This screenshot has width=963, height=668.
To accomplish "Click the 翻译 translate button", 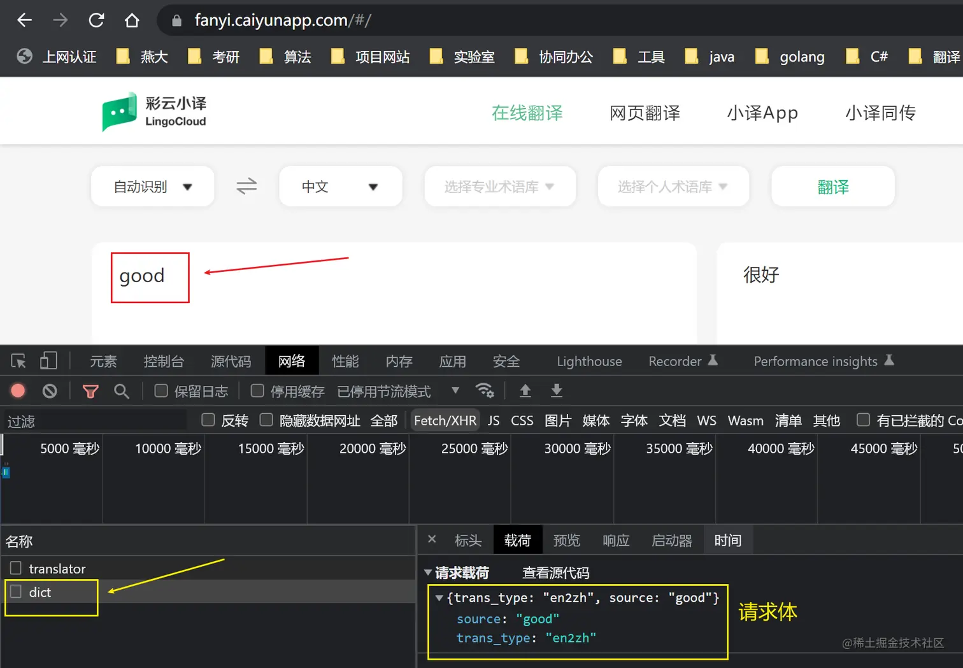I will (833, 187).
